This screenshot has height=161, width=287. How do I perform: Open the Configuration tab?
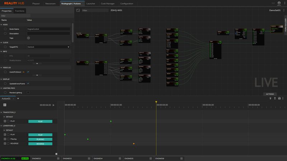pyautogui.click(x=127, y=4)
